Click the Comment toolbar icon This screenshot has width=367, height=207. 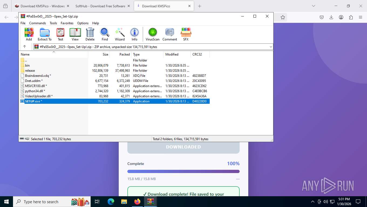(170, 34)
